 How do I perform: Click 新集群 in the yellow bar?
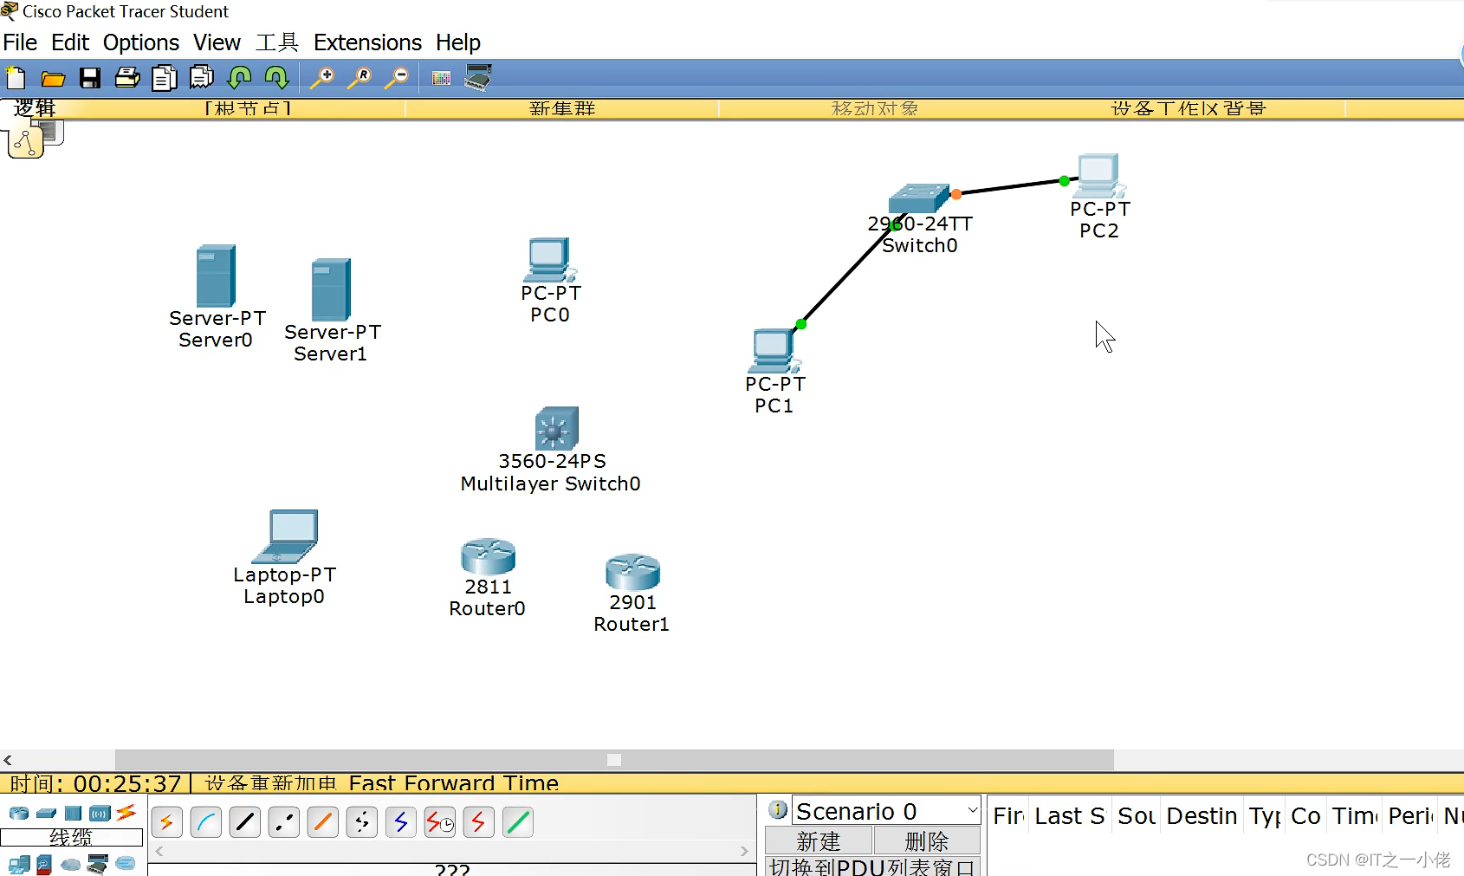(x=562, y=108)
